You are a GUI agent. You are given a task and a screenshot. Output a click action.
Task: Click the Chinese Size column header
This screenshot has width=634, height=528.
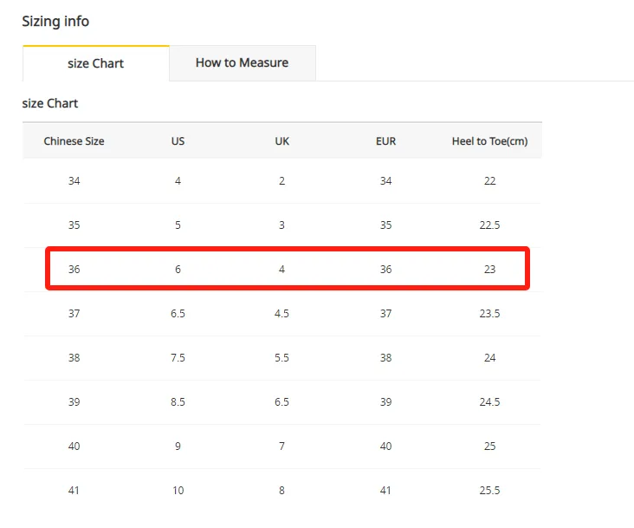(x=74, y=140)
